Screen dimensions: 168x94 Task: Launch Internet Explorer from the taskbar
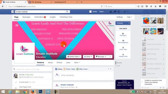[10, 92]
